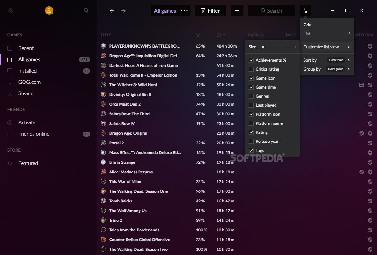Go back with the left arrow
This screenshot has width=377, height=255.
(112, 11)
